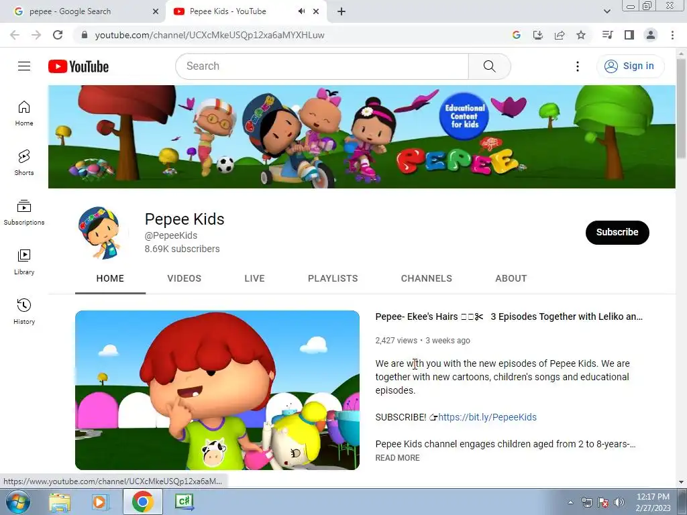Open the Chrome profile icon
Viewport: 687px width, 515px height.
pos(651,35)
